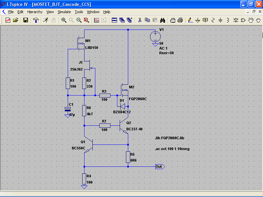
Task: Click the '330' value of R2
Action: (89, 86)
